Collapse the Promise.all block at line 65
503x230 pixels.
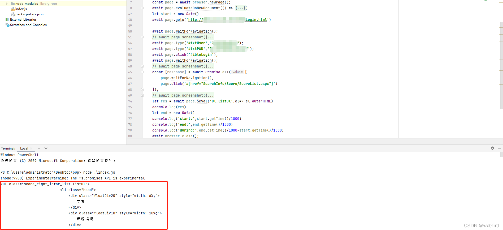pos(142,72)
